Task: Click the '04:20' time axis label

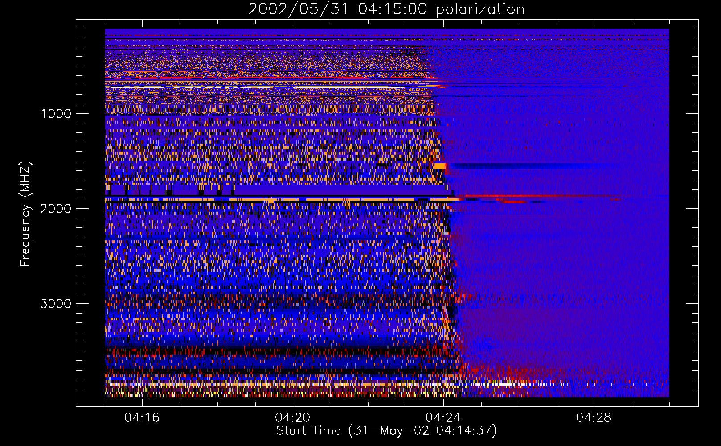Action: (x=293, y=418)
